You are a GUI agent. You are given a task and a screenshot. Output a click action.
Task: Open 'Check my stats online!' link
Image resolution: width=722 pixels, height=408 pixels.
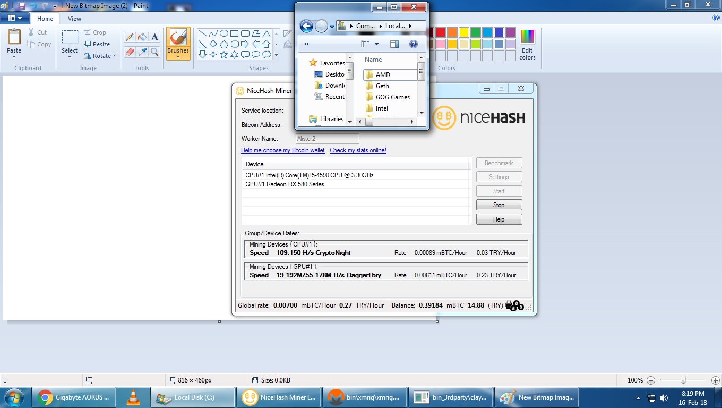358,150
